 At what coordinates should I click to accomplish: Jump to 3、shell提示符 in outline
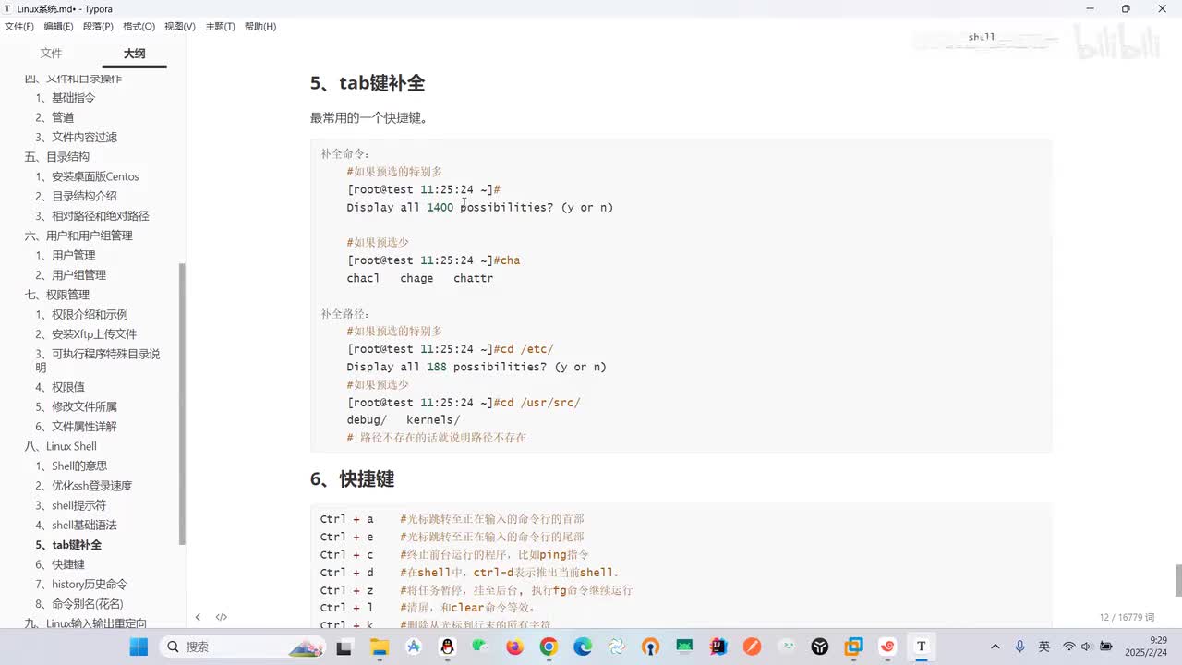pyautogui.click(x=71, y=505)
